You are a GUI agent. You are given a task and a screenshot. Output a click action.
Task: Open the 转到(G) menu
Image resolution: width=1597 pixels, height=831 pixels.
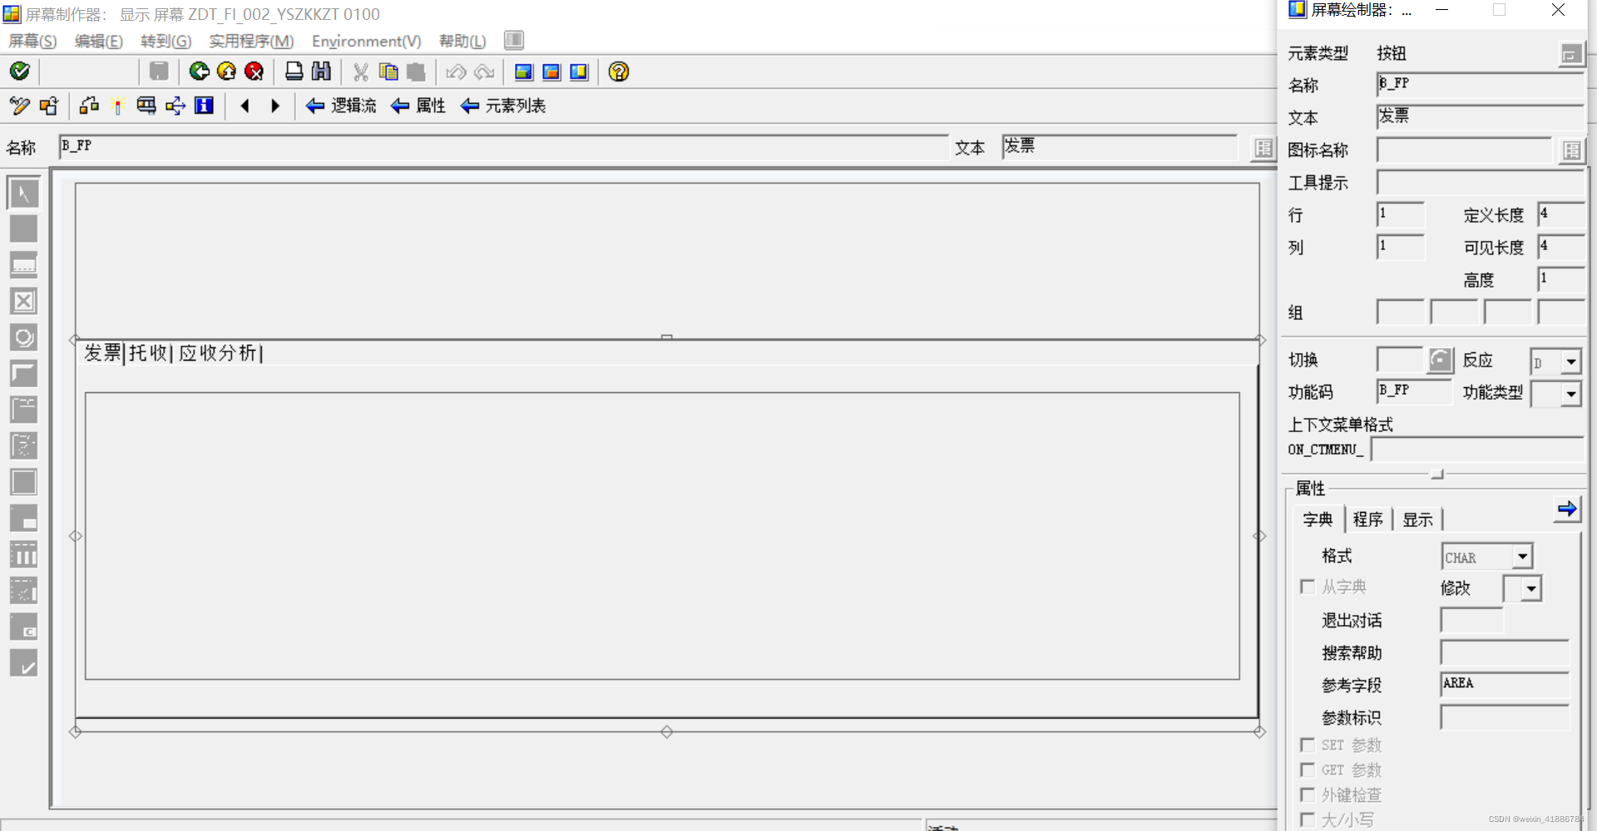click(166, 41)
